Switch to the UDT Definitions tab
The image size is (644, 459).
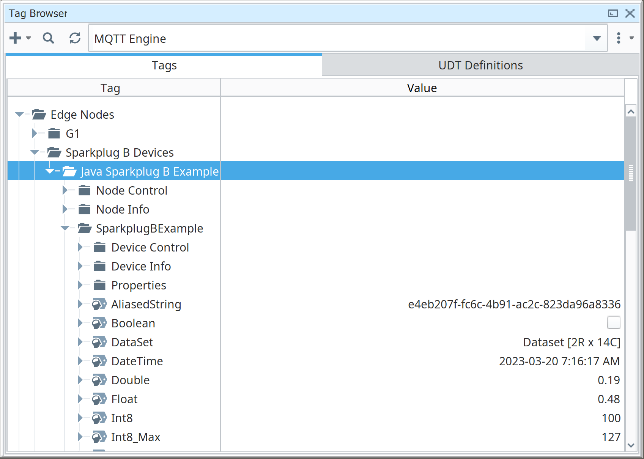coord(480,65)
